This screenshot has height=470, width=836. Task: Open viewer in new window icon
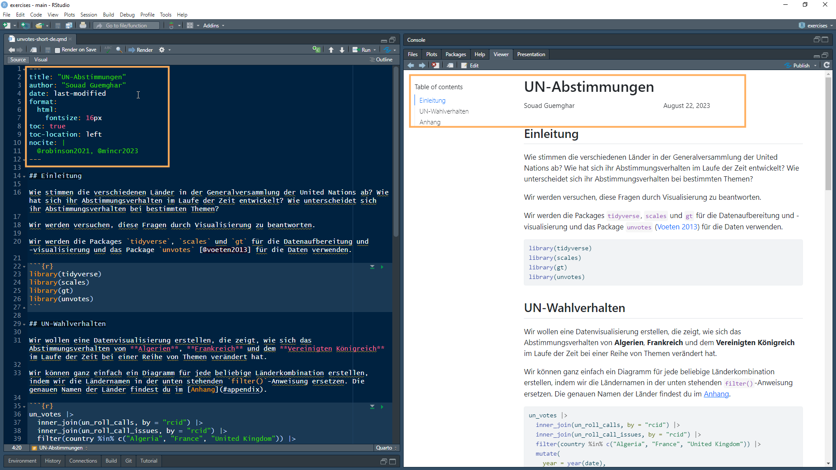pyautogui.click(x=450, y=66)
